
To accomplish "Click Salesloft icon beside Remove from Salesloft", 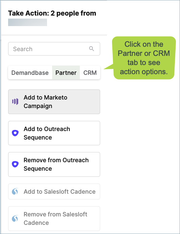I will tap(15, 218).
